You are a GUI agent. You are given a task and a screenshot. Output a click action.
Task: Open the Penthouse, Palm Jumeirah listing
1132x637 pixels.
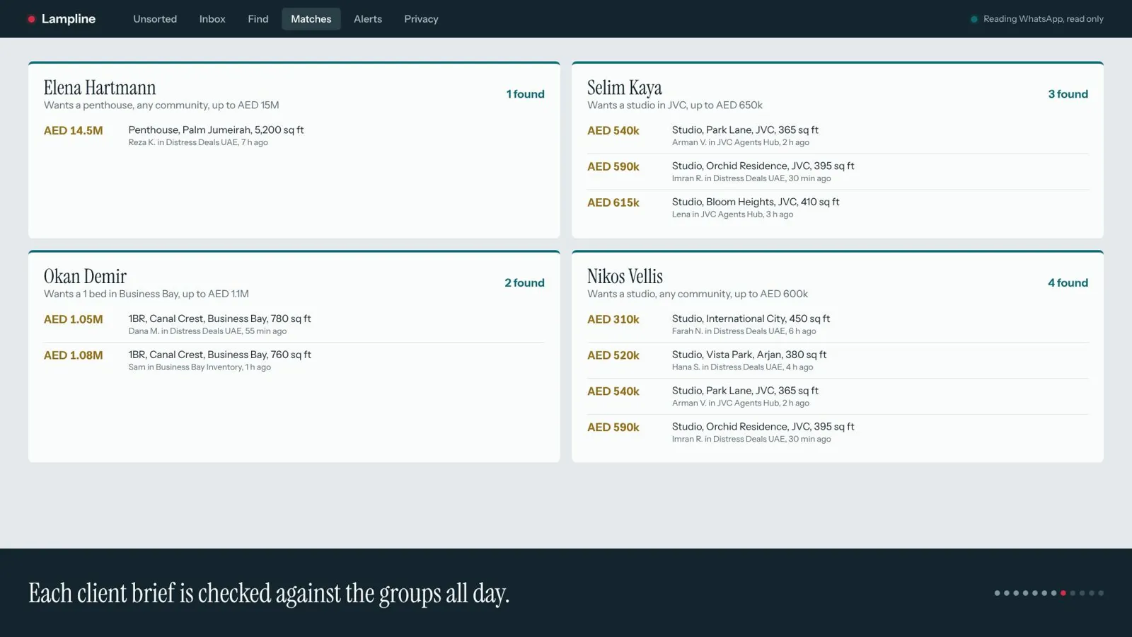(294, 136)
